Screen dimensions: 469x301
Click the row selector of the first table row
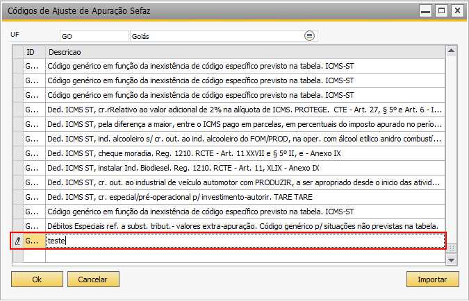click(18, 66)
